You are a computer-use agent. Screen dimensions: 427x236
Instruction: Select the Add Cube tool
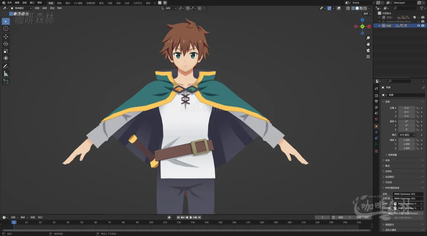pos(6,82)
